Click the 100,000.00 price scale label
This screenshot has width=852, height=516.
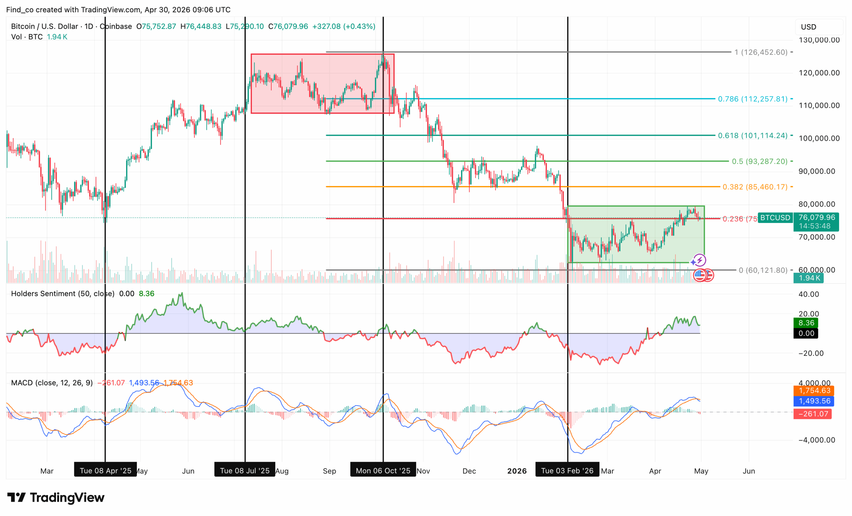[819, 138]
